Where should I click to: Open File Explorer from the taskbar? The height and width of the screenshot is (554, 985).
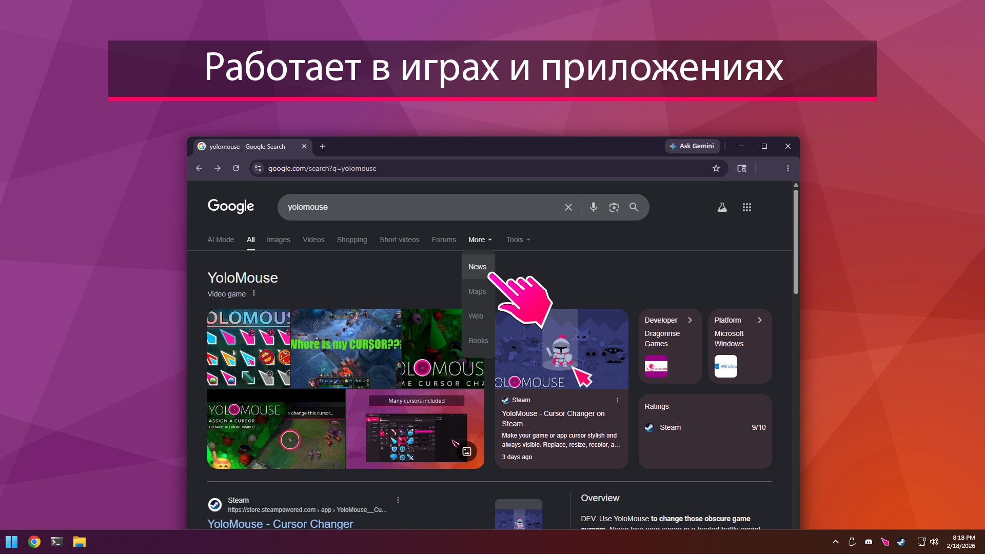(80, 542)
